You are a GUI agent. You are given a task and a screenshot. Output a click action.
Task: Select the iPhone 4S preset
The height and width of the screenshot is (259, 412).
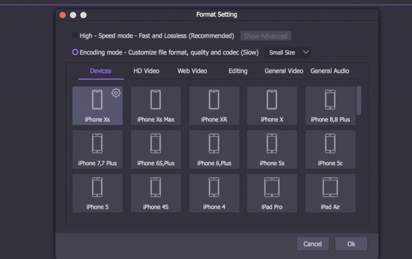click(156, 193)
